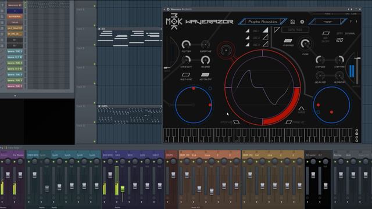This screenshot has width=372, height=209.
Task: Click the MOK logo in Waverazor
Action: pos(174,22)
